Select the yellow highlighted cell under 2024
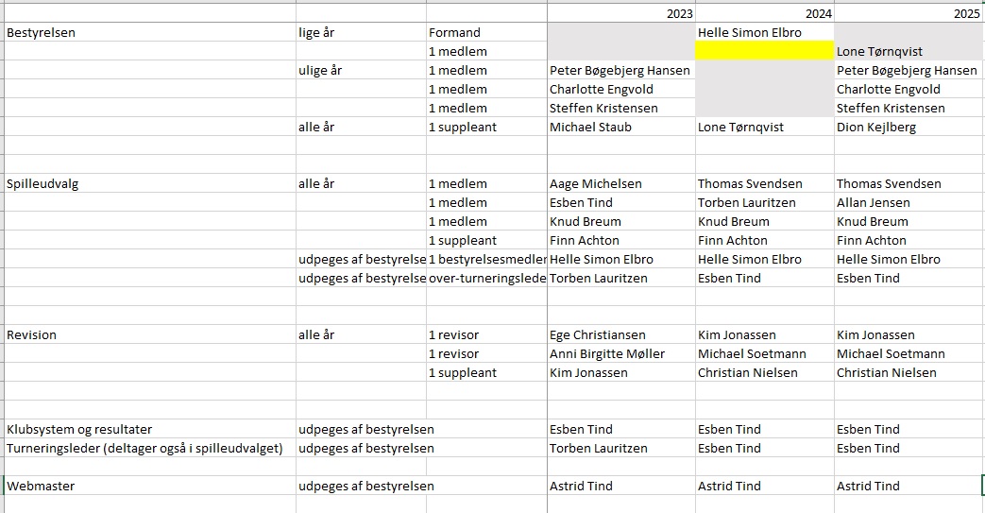 click(765, 51)
